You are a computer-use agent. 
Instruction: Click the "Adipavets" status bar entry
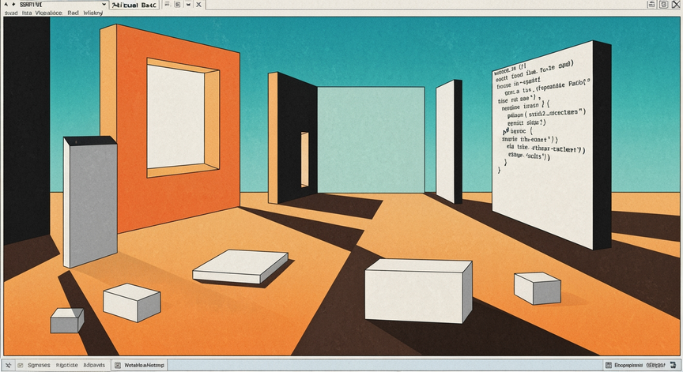pyautogui.click(x=94, y=366)
